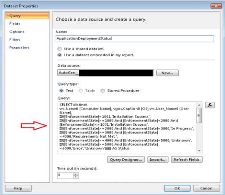This screenshot has width=225, height=195.
Task: Click the Import button
Action: coord(158,160)
